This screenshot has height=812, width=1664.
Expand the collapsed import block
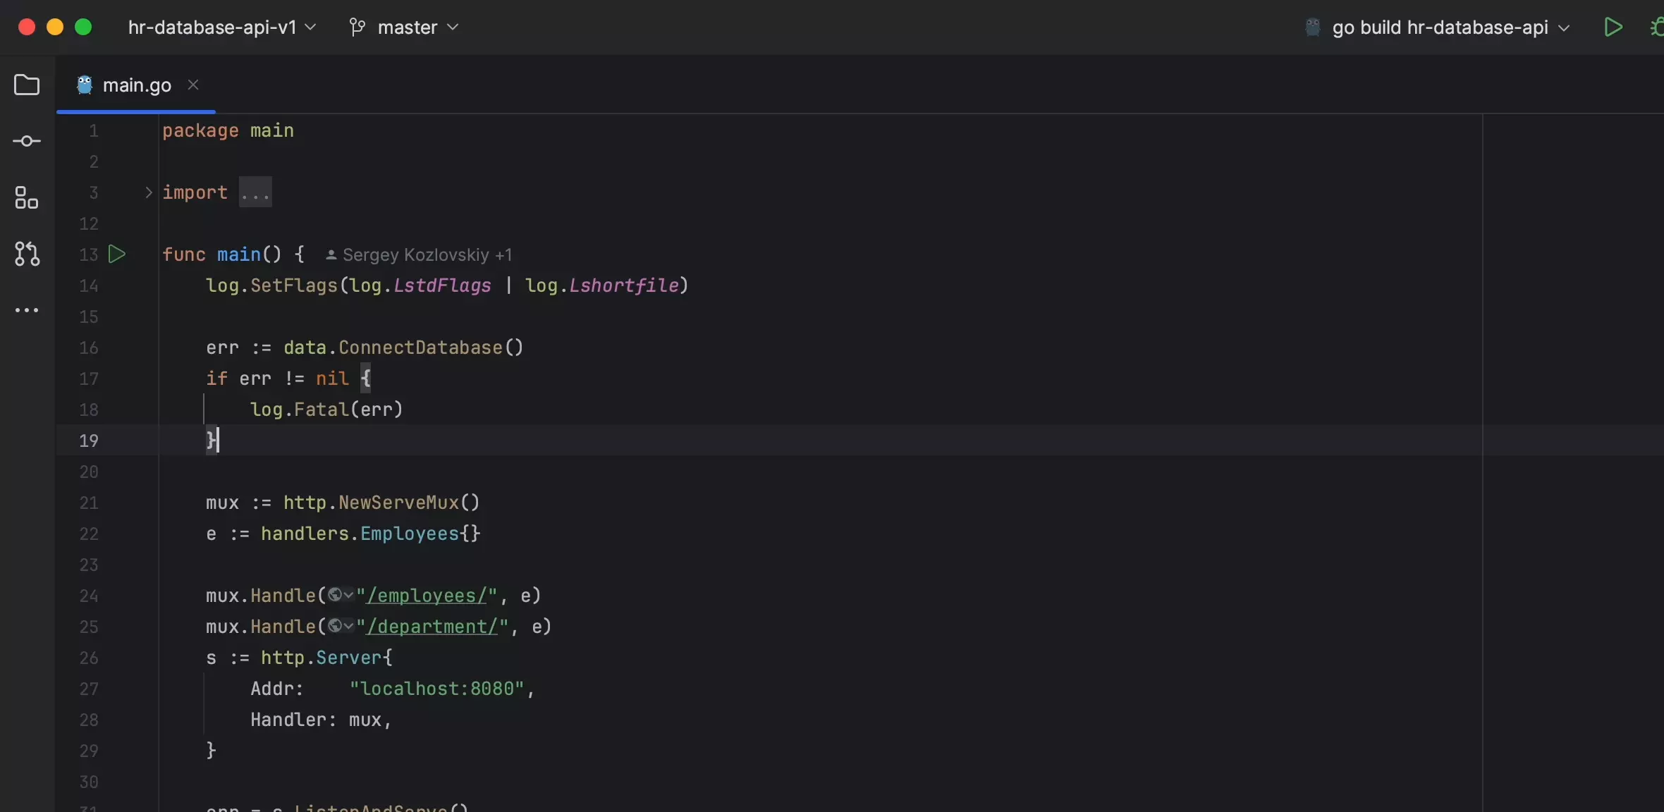[148, 192]
